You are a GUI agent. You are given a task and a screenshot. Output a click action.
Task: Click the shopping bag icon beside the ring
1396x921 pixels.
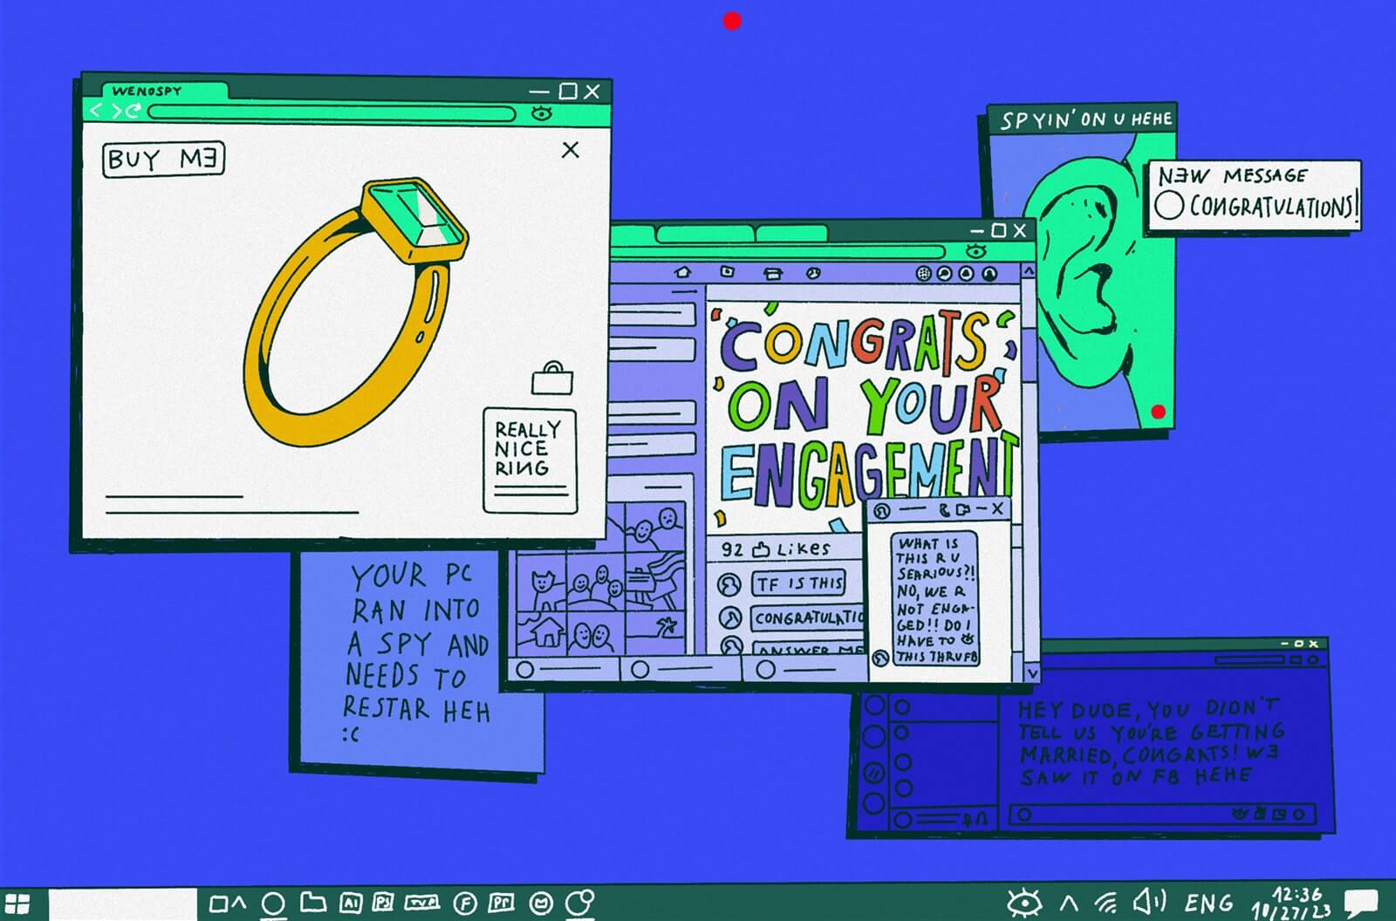tap(552, 379)
